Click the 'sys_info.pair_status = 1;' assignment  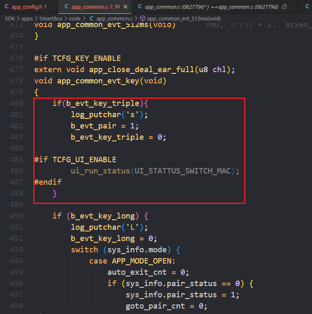[182, 295]
